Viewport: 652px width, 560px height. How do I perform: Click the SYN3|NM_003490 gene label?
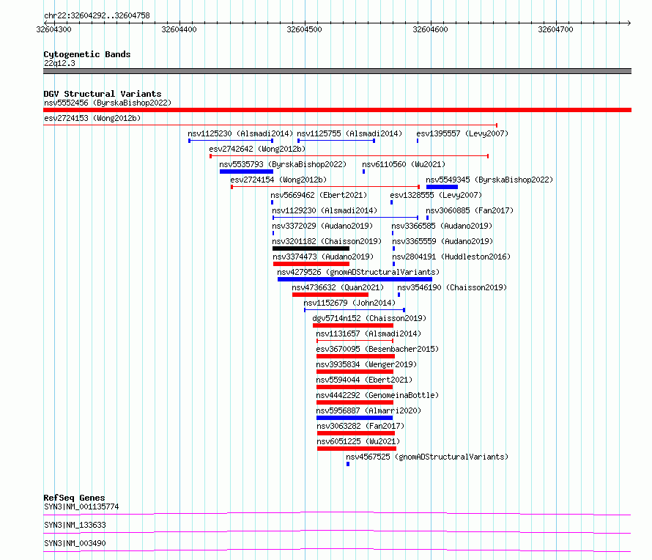click(x=75, y=543)
